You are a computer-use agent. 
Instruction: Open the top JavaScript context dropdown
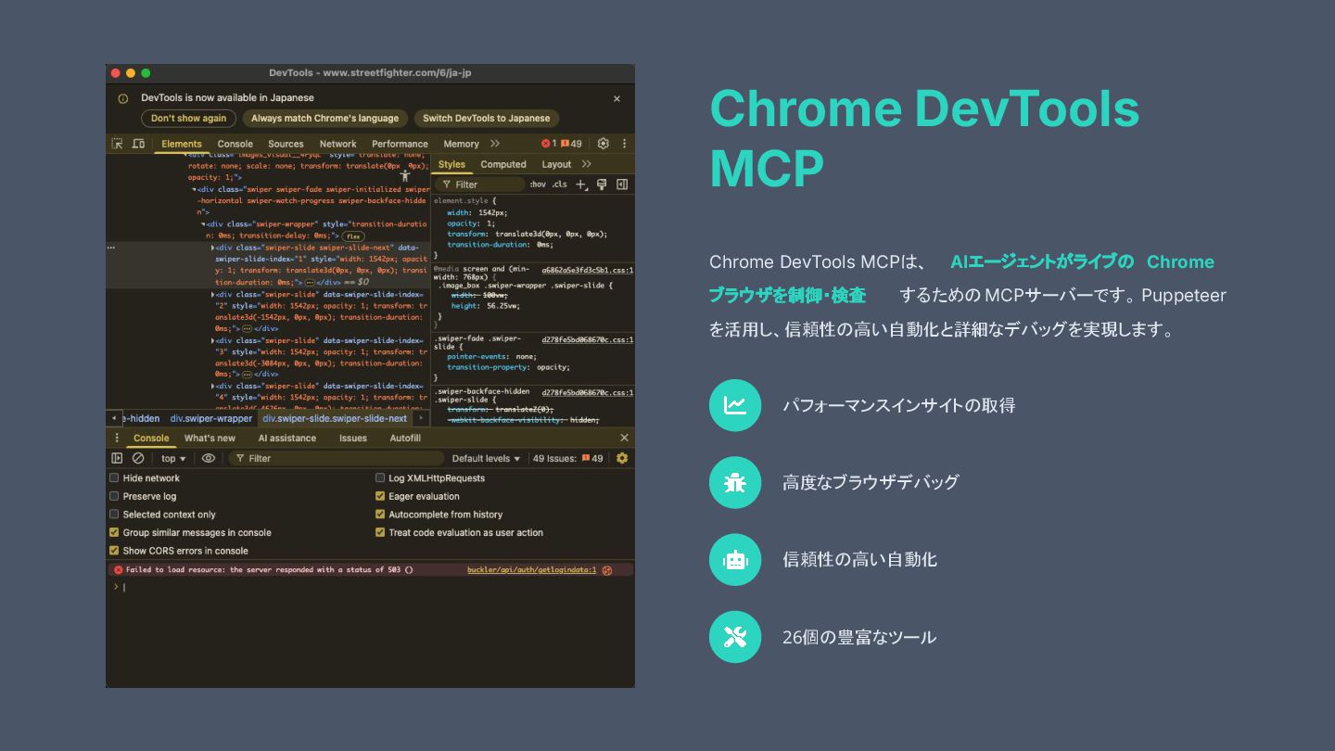(x=173, y=458)
